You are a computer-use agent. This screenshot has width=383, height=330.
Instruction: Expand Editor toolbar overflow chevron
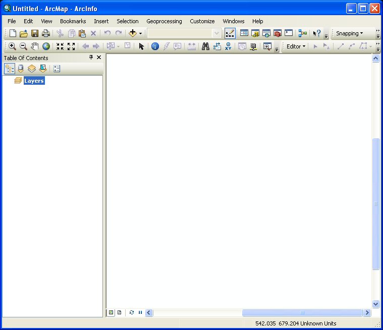(x=378, y=46)
